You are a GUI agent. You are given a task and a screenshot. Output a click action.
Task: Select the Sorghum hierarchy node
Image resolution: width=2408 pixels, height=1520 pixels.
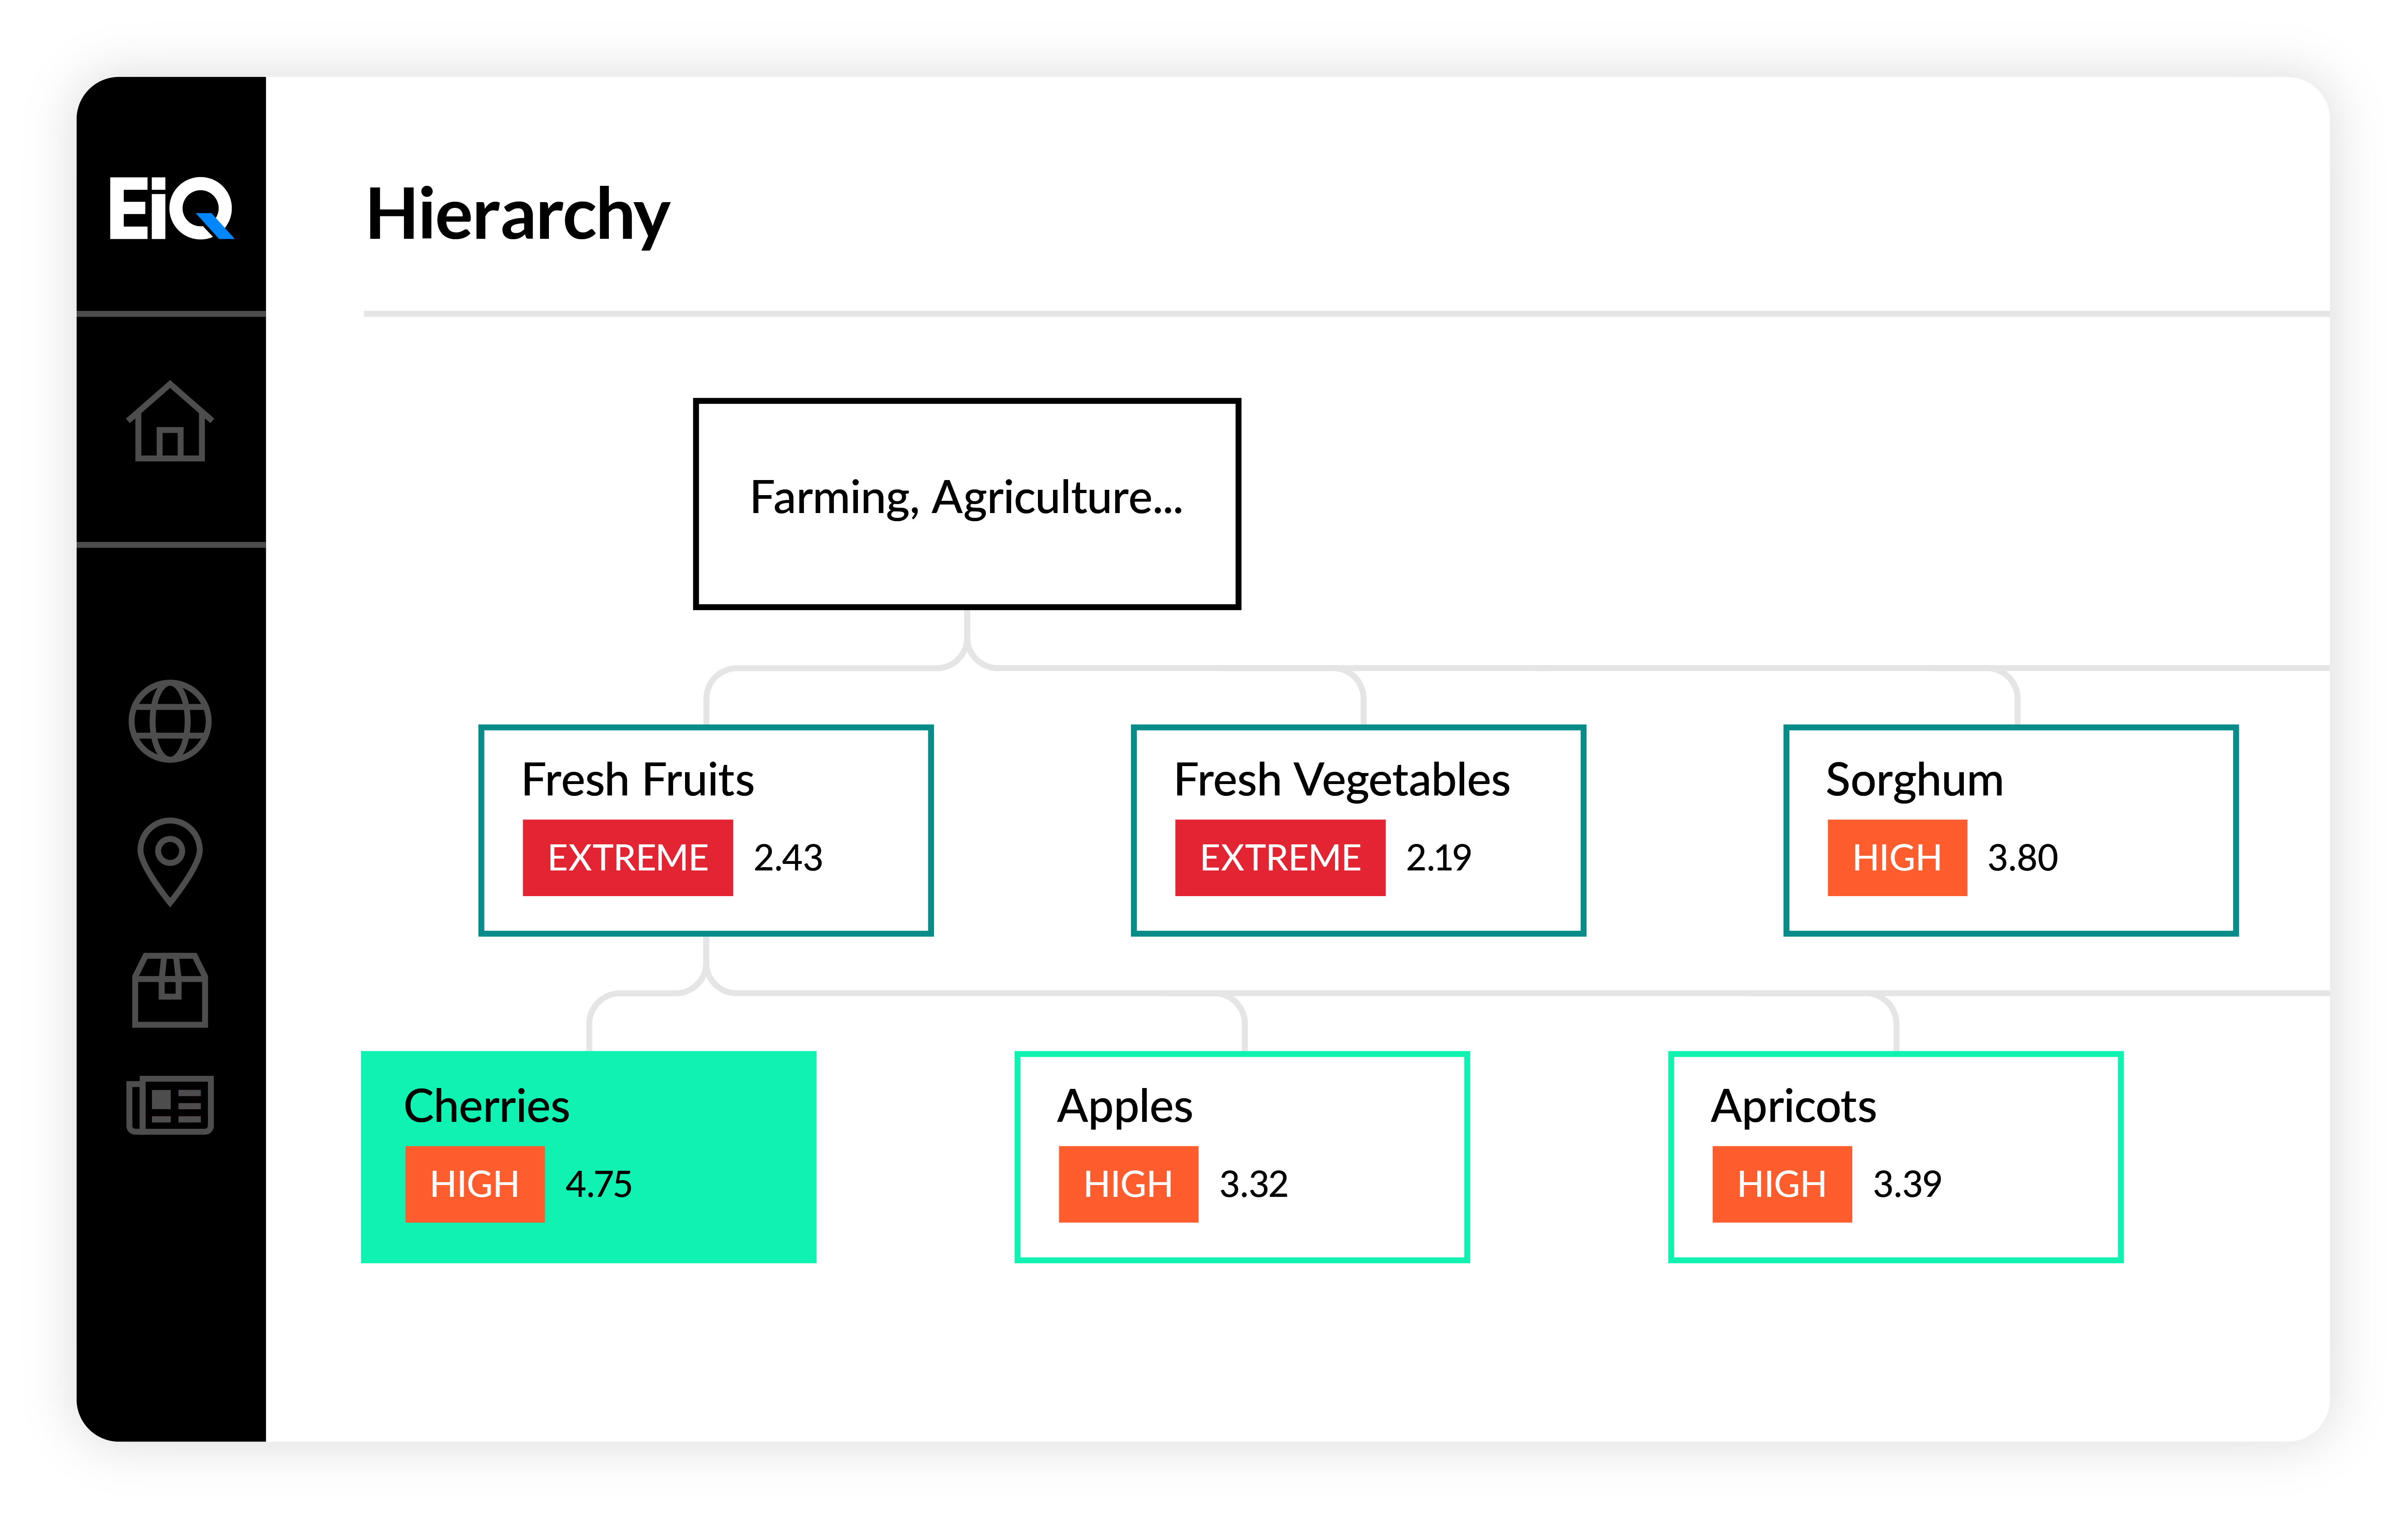(2011, 830)
